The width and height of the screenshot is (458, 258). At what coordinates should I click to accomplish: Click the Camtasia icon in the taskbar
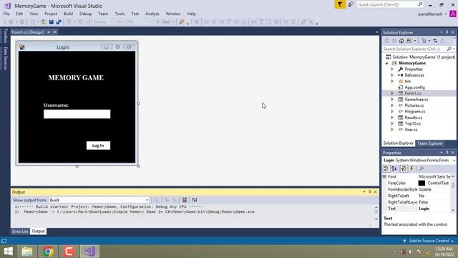click(x=69, y=252)
